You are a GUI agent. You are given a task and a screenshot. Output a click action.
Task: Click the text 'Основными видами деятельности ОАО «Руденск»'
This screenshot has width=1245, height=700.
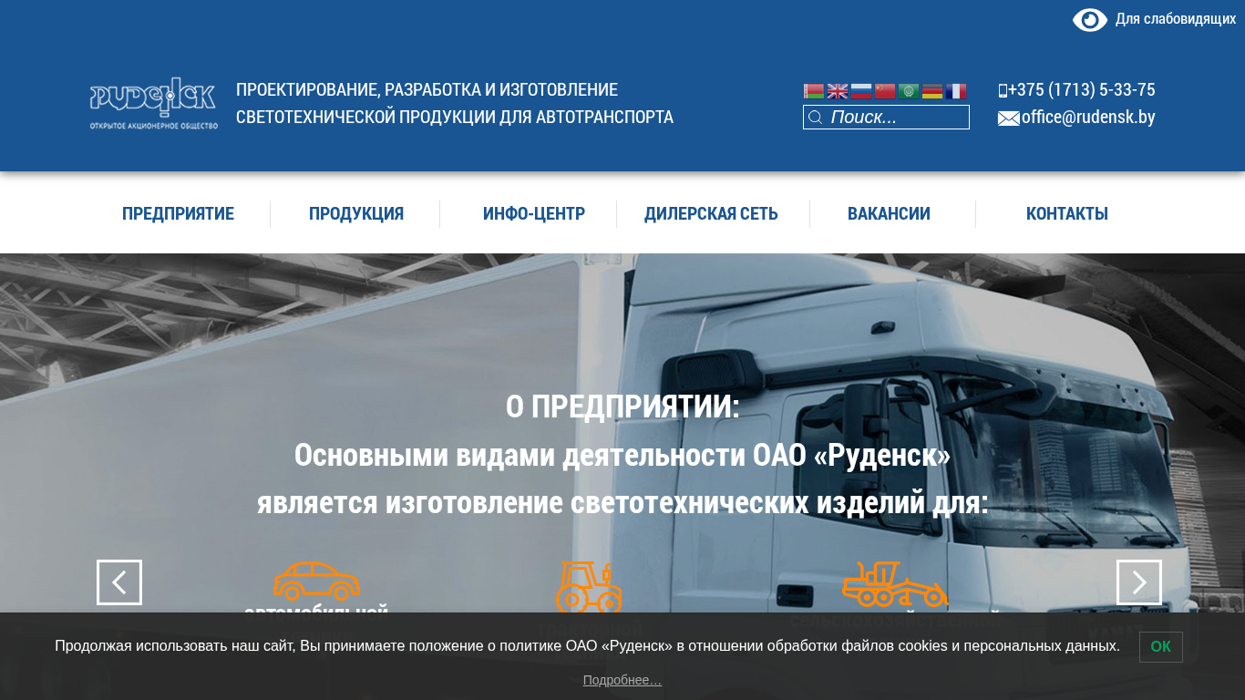coord(622,455)
